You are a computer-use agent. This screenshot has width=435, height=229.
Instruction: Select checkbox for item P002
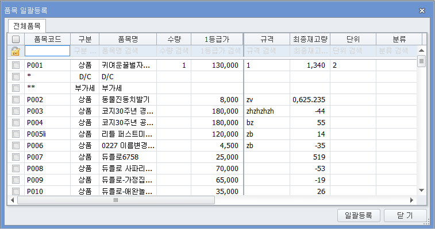point(16,99)
